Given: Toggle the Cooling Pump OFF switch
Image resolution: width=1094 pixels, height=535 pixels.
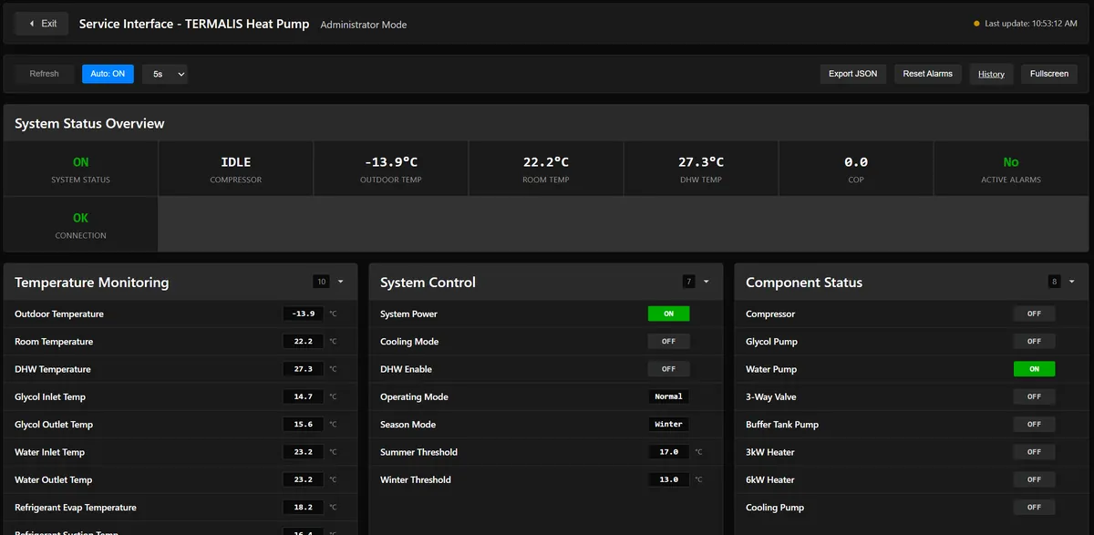Looking at the screenshot, I should pos(1034,508).
